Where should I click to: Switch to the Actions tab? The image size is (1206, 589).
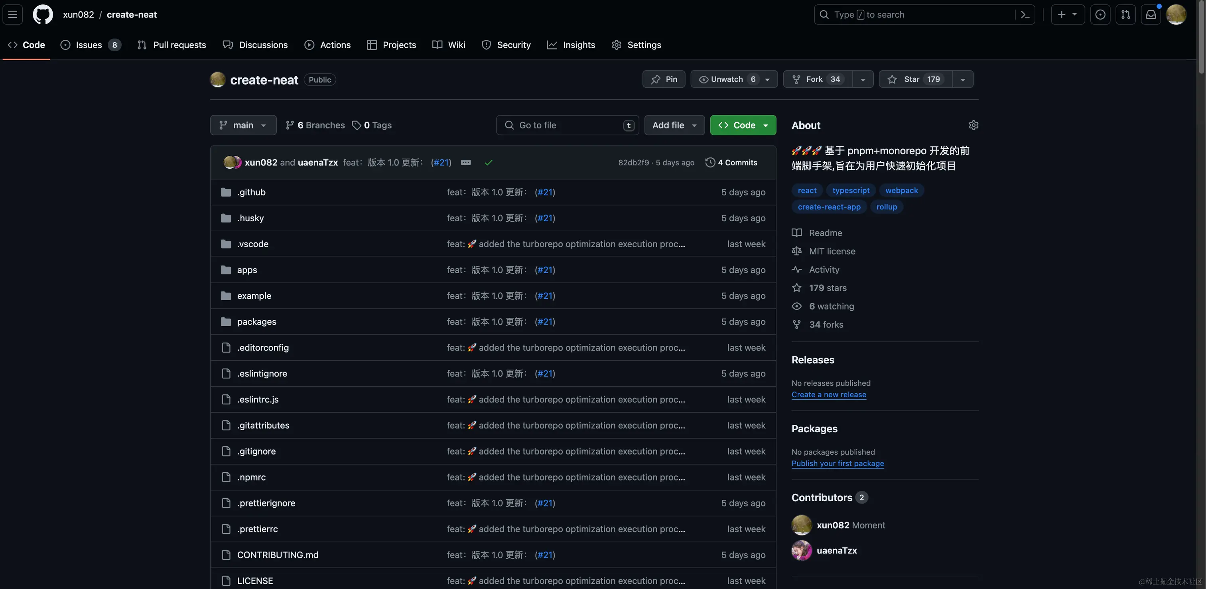tap(327, 45)
